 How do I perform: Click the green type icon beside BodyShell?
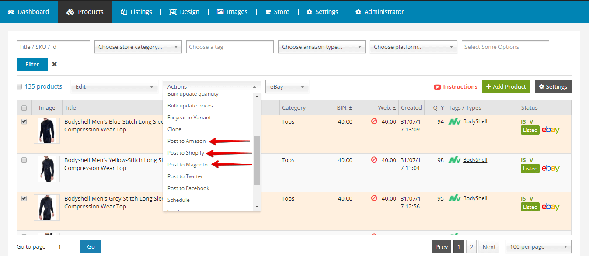click(454, 121)
